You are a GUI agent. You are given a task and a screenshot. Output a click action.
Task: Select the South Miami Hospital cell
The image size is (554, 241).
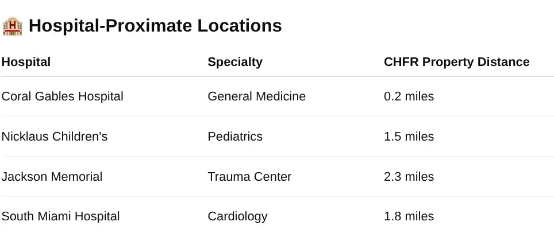[x=61, y=216]
